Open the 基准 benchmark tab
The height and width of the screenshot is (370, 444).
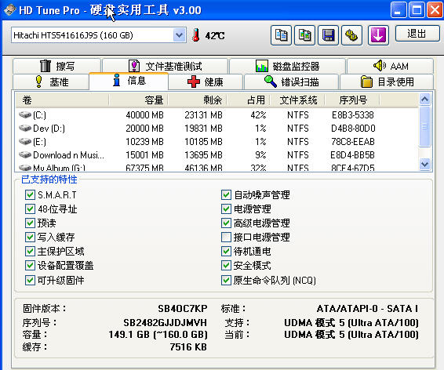(51, 82)
